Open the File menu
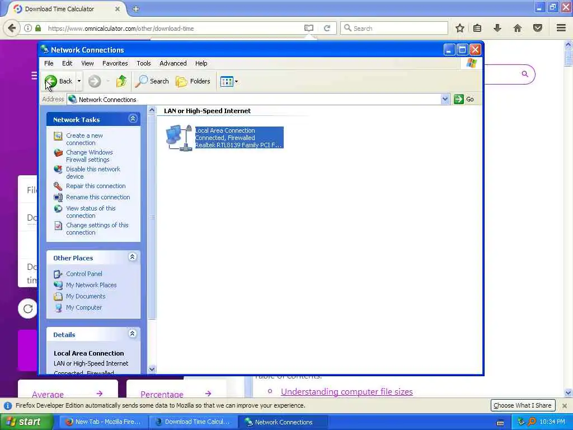This screenshot has width=573, height=430. [49, 63]
